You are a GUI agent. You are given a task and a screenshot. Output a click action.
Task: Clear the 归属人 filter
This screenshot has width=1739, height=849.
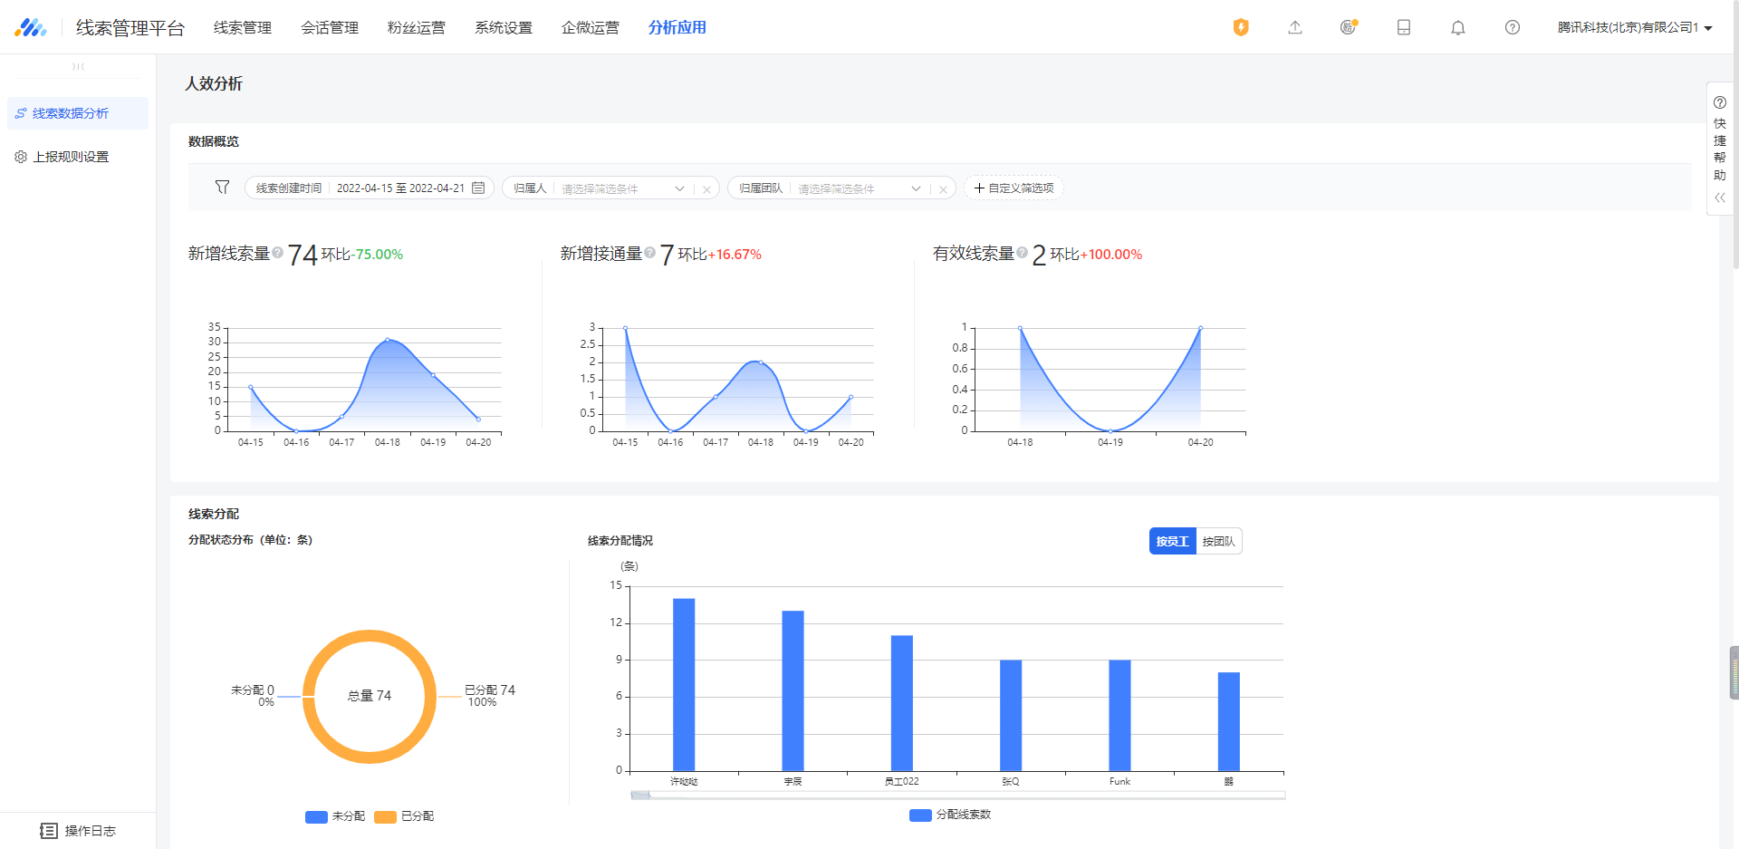point(706,189)
